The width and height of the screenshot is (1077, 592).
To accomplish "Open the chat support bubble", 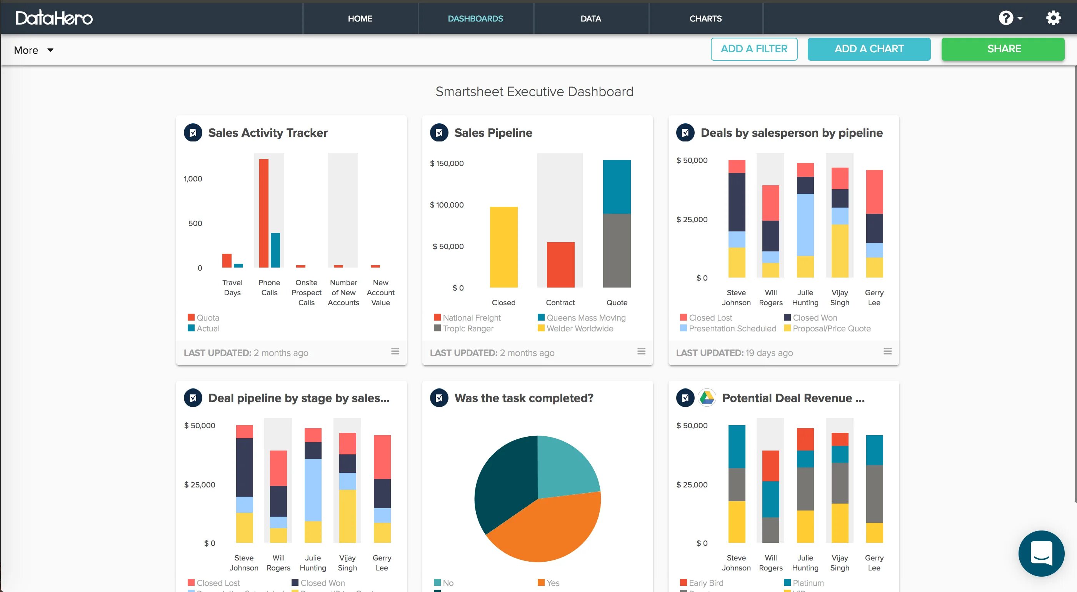I will coord(1041,553).
